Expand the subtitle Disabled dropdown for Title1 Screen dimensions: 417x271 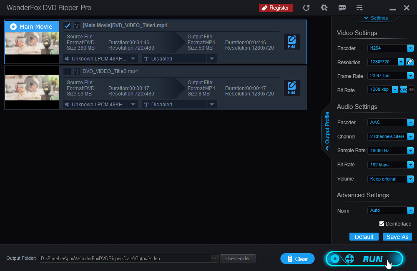click(212, 58)
